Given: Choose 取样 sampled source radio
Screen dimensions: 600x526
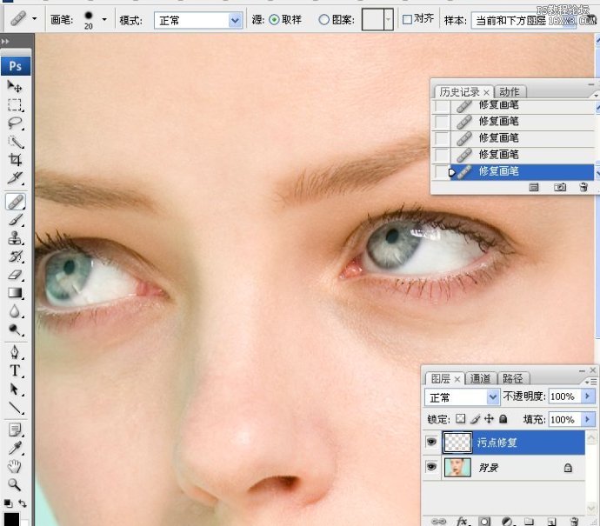Looking at the screenshot, I should coord(274,19).
